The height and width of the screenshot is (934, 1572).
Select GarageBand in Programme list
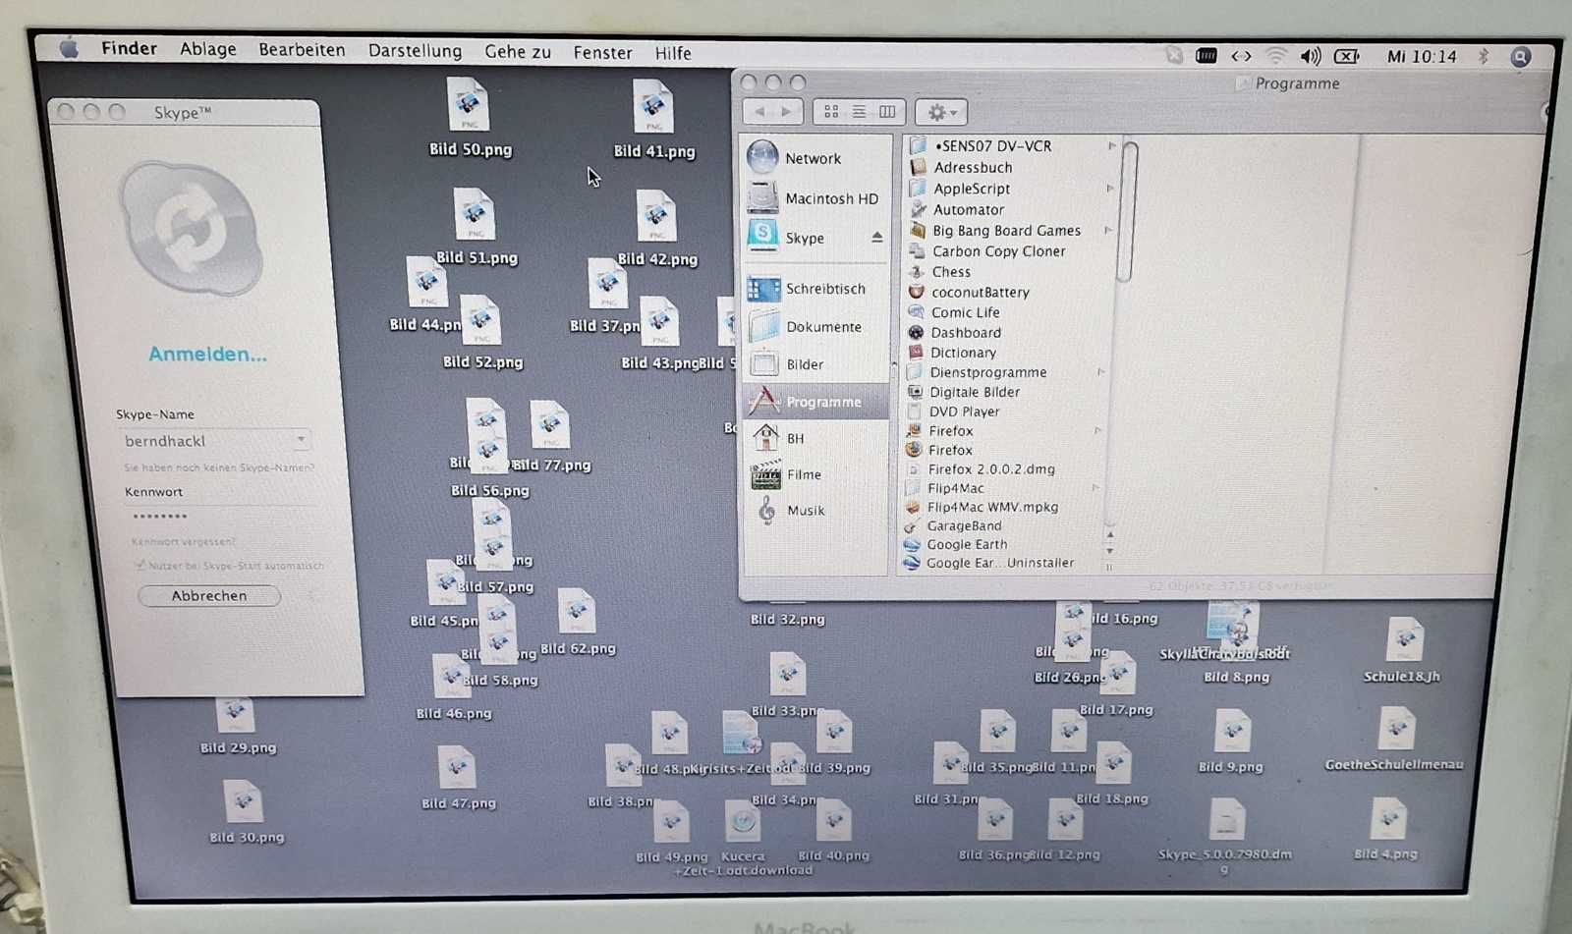pyautogui.click(x=964, y=526)
